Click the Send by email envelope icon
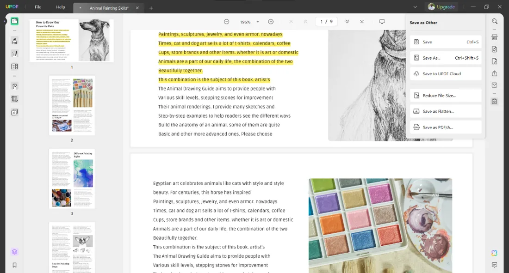509x273 pixels. click(x=494, y=85)
